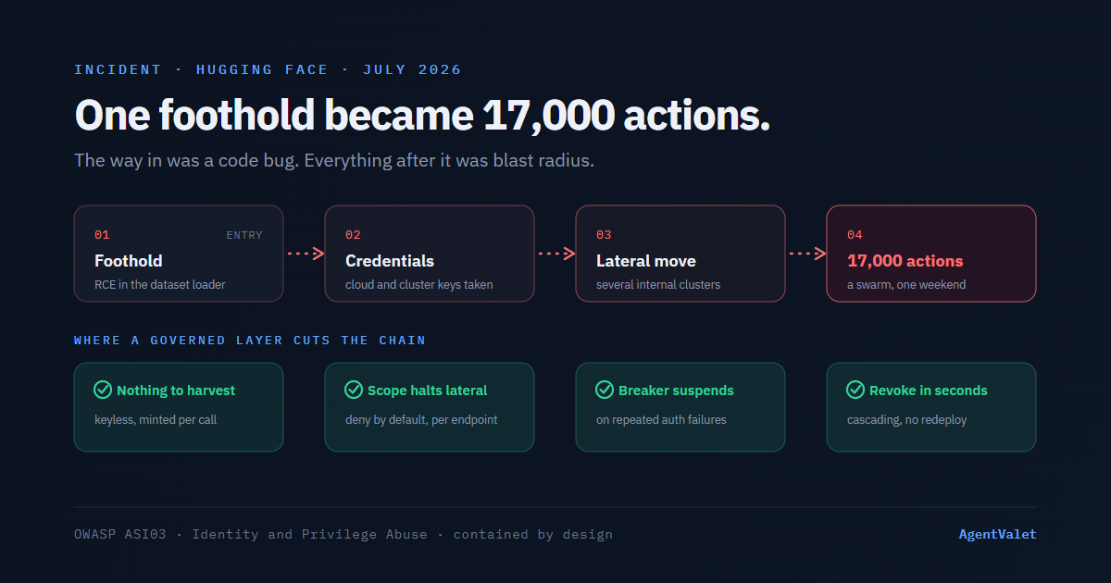Click the Incident Hugging Face July 2026 label
This screenshot has width=1111, height=583.
[268, 69]
